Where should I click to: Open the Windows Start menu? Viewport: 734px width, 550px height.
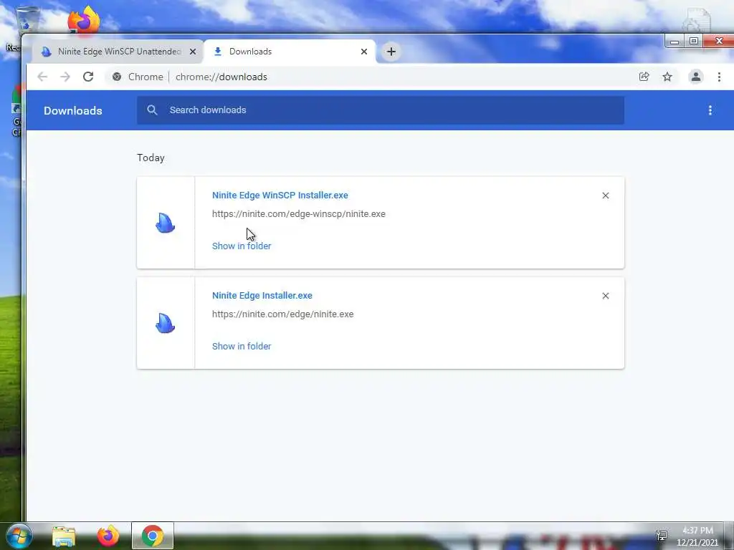19,536
